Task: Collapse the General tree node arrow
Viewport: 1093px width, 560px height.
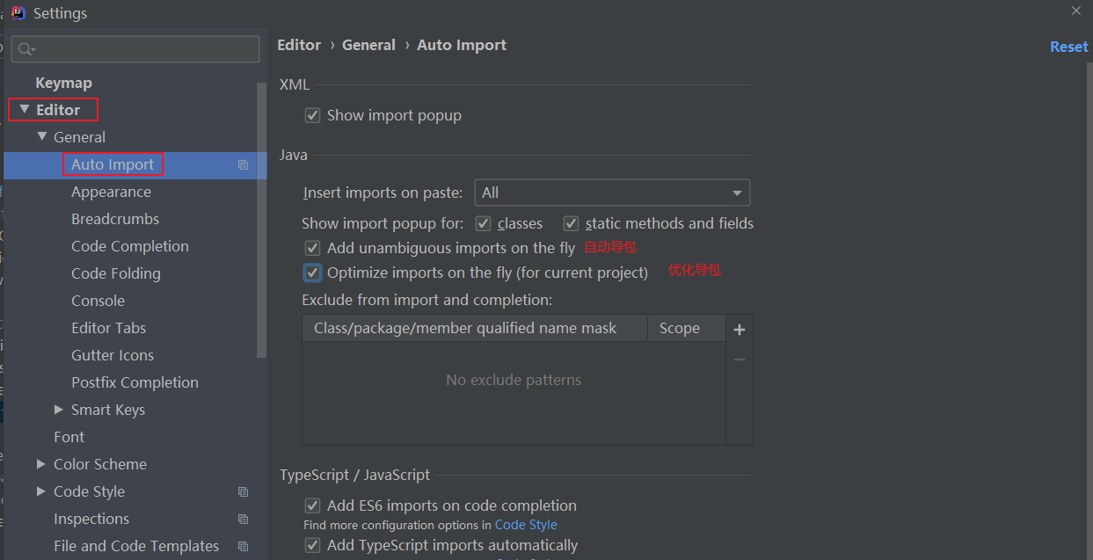Action: click(42, 137)
